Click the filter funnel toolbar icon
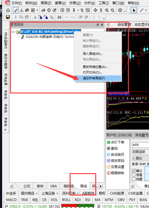 82,10
